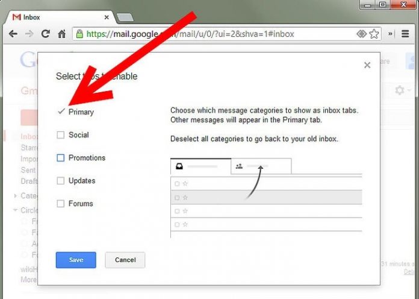Screen dimensions: 419x299
Task: Switch to the Inbox browser tab
Action: (x=60, y=17)
